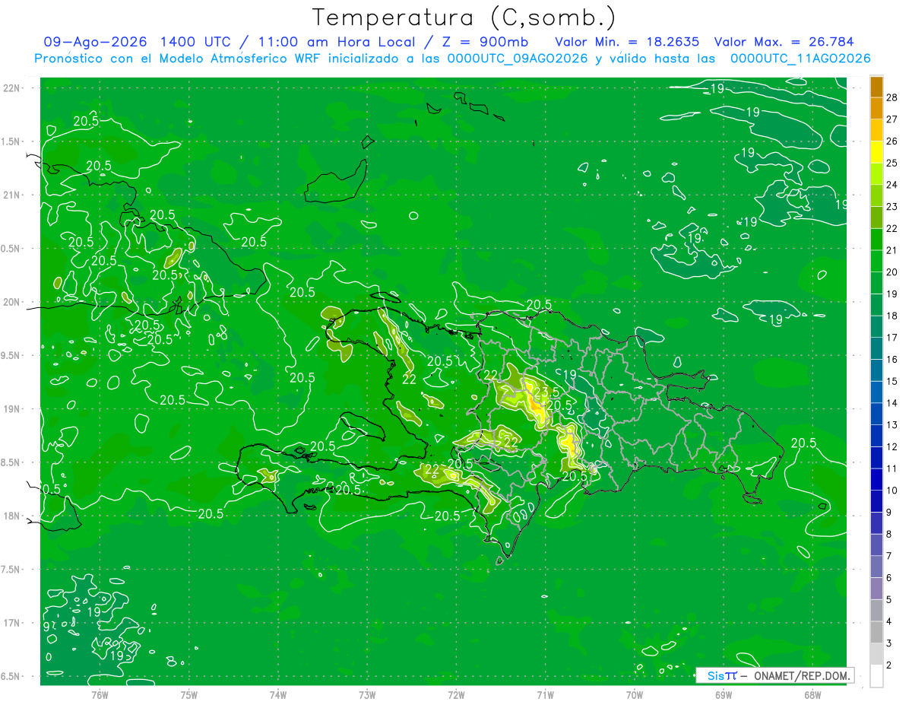The image size is (912, 705).
Task: Click the "23.5" contour label on the map
Action: (546, 392)
